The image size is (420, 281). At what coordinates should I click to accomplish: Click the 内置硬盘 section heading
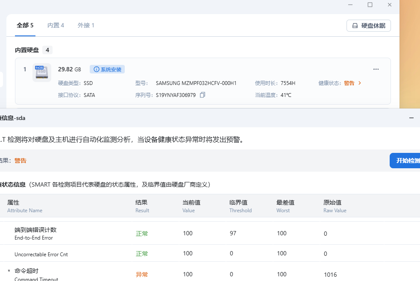[27, 50]
